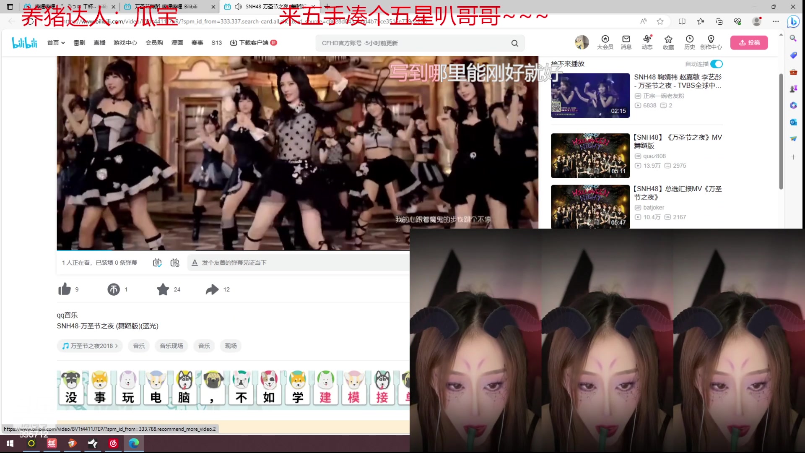Open the 消息 messages icon
The width and height of the screenshot is (805, 453).
point(626,42)
